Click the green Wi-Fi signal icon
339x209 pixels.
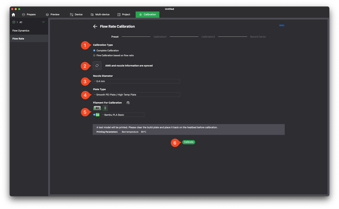tap(43, 22)
